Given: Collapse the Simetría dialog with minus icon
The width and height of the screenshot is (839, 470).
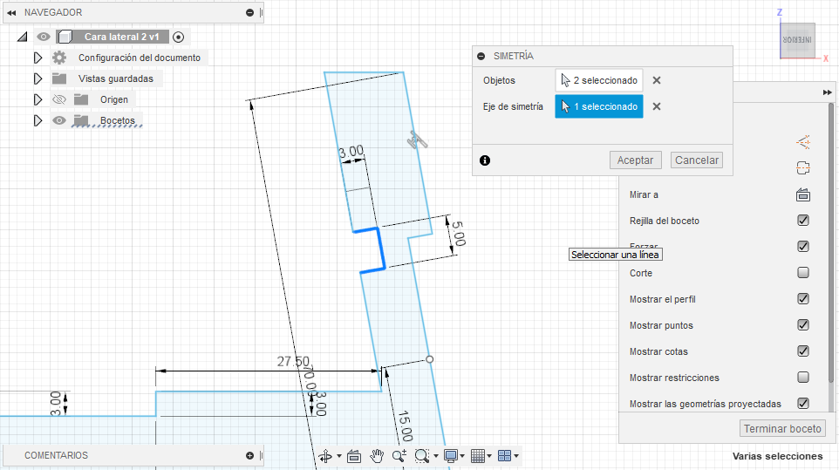Looking at the screenshot, I should (481, 56).
